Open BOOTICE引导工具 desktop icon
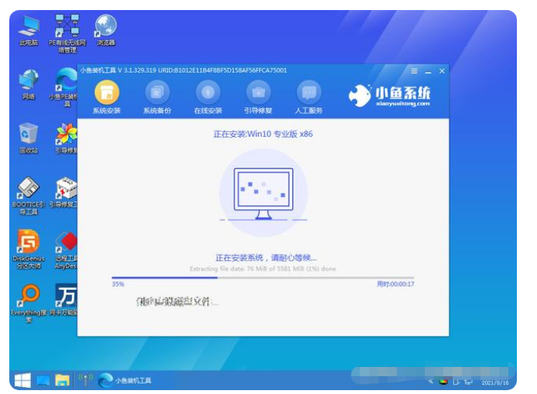The height and width of the screenshot is (394, 537). pyautogui.click(x=29, y=195)
